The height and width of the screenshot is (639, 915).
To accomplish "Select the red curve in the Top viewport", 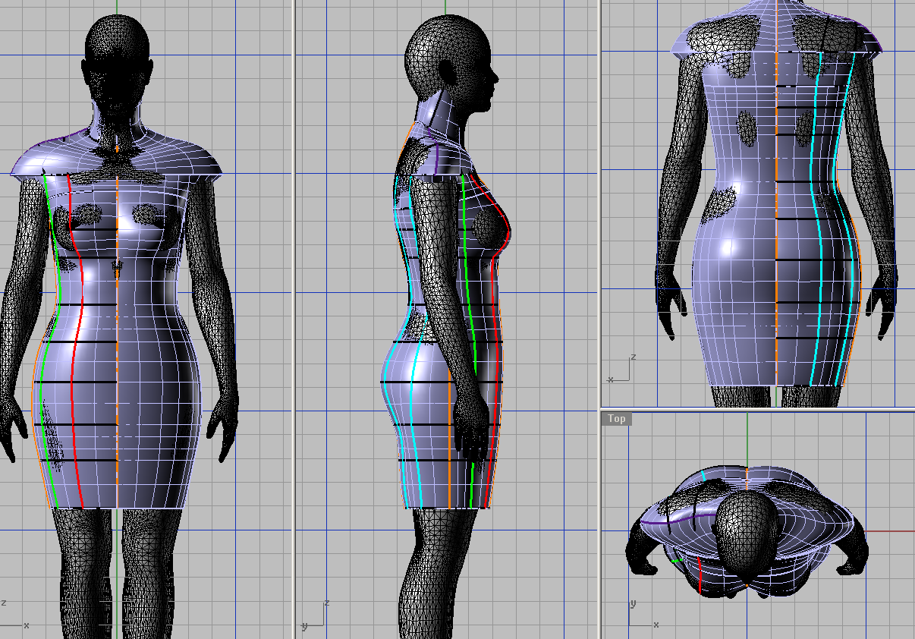I will pyautogui.click(x=700, y=577).
